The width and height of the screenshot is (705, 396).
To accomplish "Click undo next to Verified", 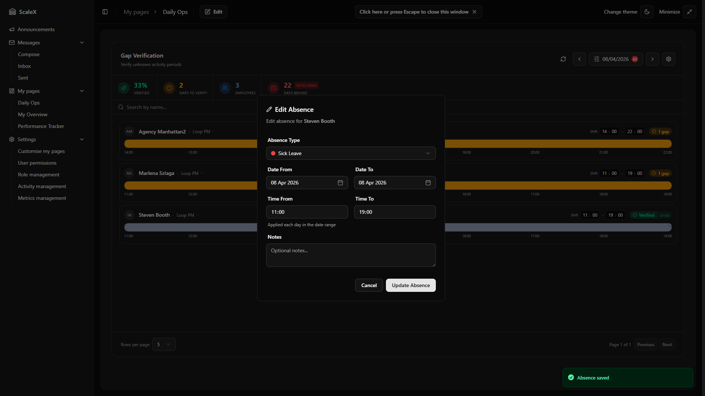I will click(664, 215).
